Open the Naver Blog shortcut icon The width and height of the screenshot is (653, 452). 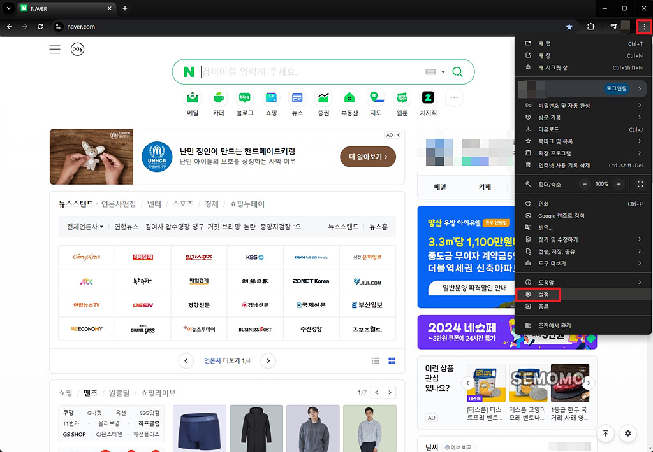pos(244,98)
